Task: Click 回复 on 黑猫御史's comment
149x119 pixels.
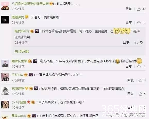Action: point(129,23)
